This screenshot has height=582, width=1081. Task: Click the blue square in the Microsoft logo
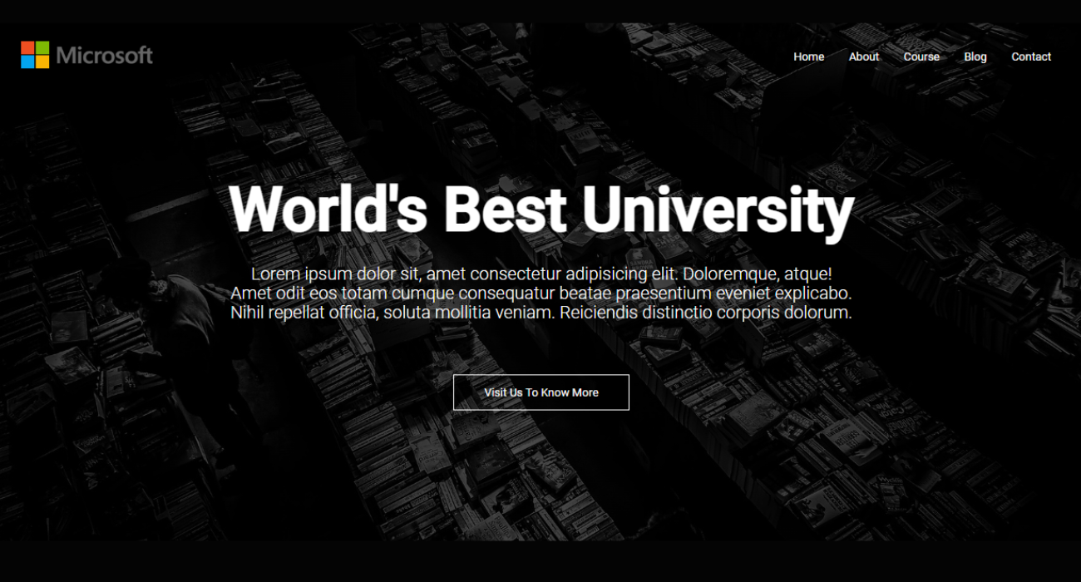pyautogui.click(x=27, y=62)
